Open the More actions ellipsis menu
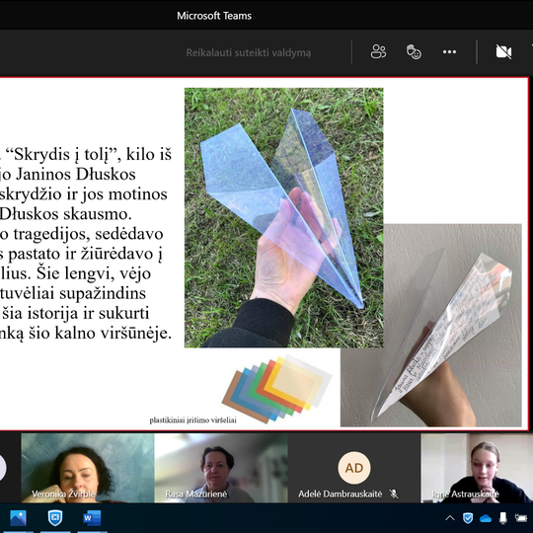The width and height of the screenshot is (533, 533). pyautogui.click(x=449, y=52)
